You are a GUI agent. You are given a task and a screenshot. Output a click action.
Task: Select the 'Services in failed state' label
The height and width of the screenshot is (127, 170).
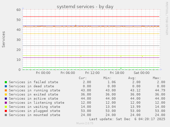click(34, 82)
